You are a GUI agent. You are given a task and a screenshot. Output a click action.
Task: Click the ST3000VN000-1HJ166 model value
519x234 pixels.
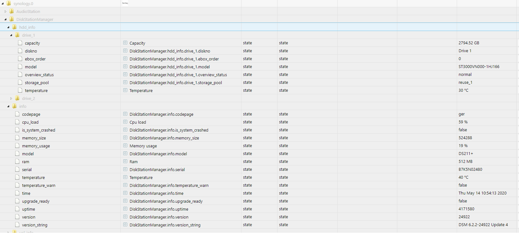pos(479,66)
